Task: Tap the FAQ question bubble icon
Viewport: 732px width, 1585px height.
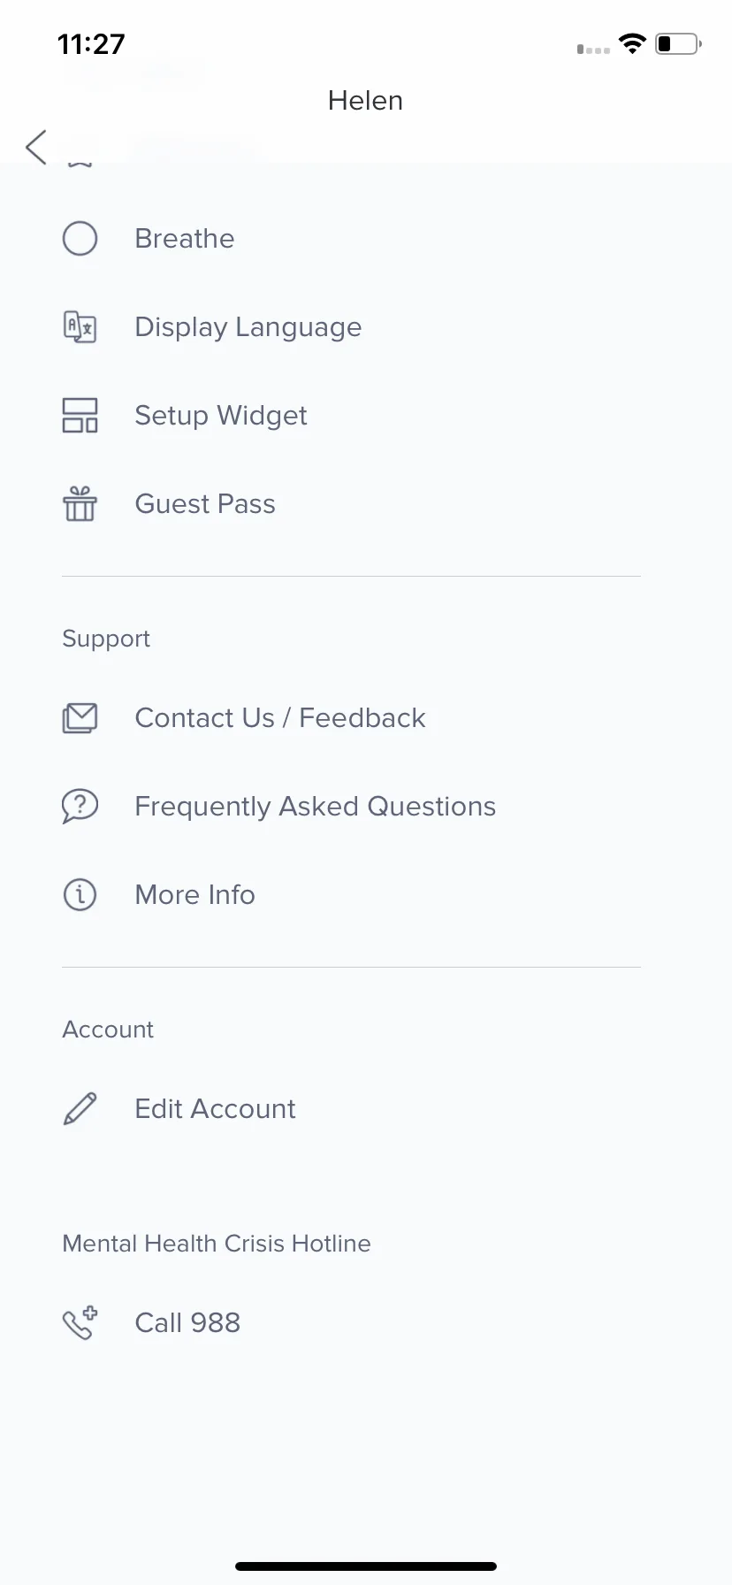Action: coord(80,806)
